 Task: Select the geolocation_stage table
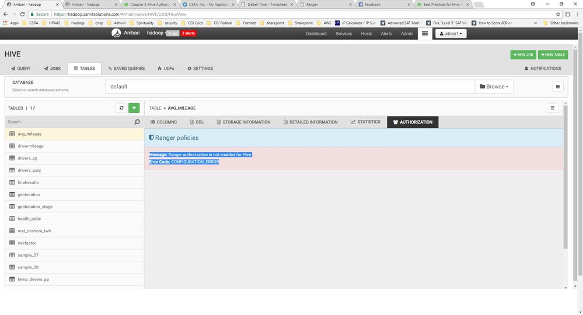coord(74,207)
